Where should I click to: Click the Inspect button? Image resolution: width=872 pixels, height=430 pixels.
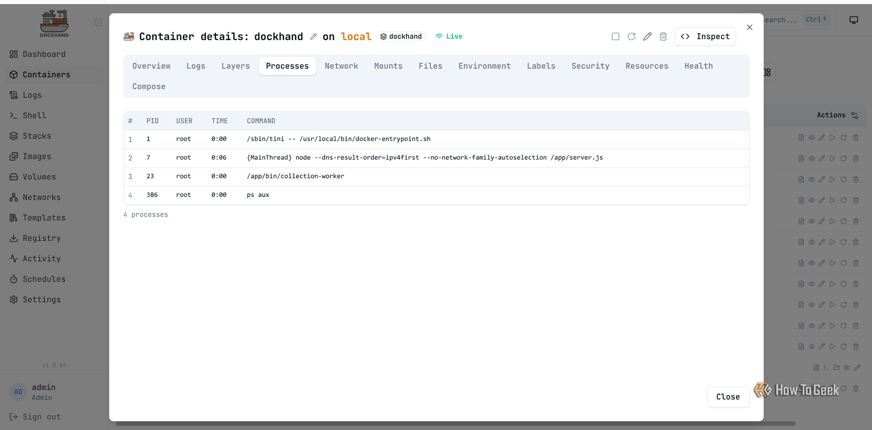[705, 36]
